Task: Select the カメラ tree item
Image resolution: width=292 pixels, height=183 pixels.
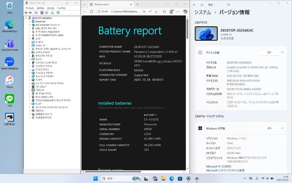Action: pyautogui.click(x=38, y=39)
